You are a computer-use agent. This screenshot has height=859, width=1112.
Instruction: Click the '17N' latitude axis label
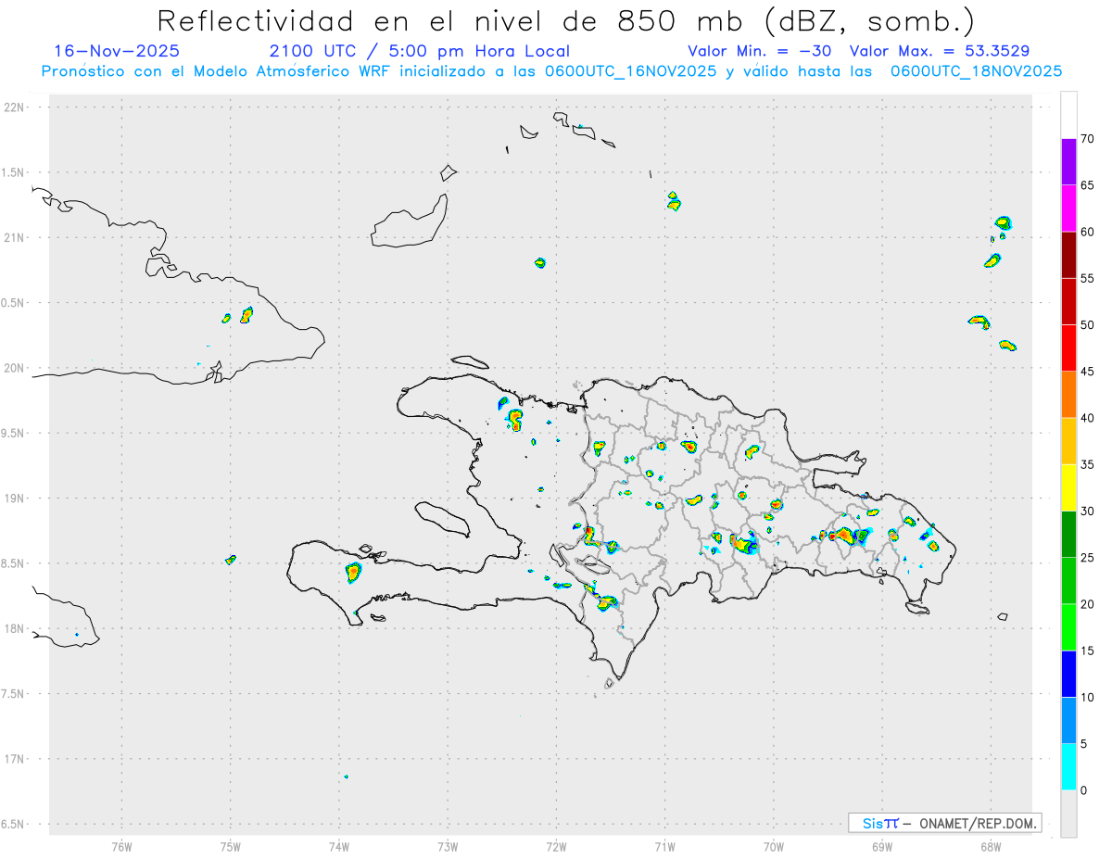tap(15, 759)
